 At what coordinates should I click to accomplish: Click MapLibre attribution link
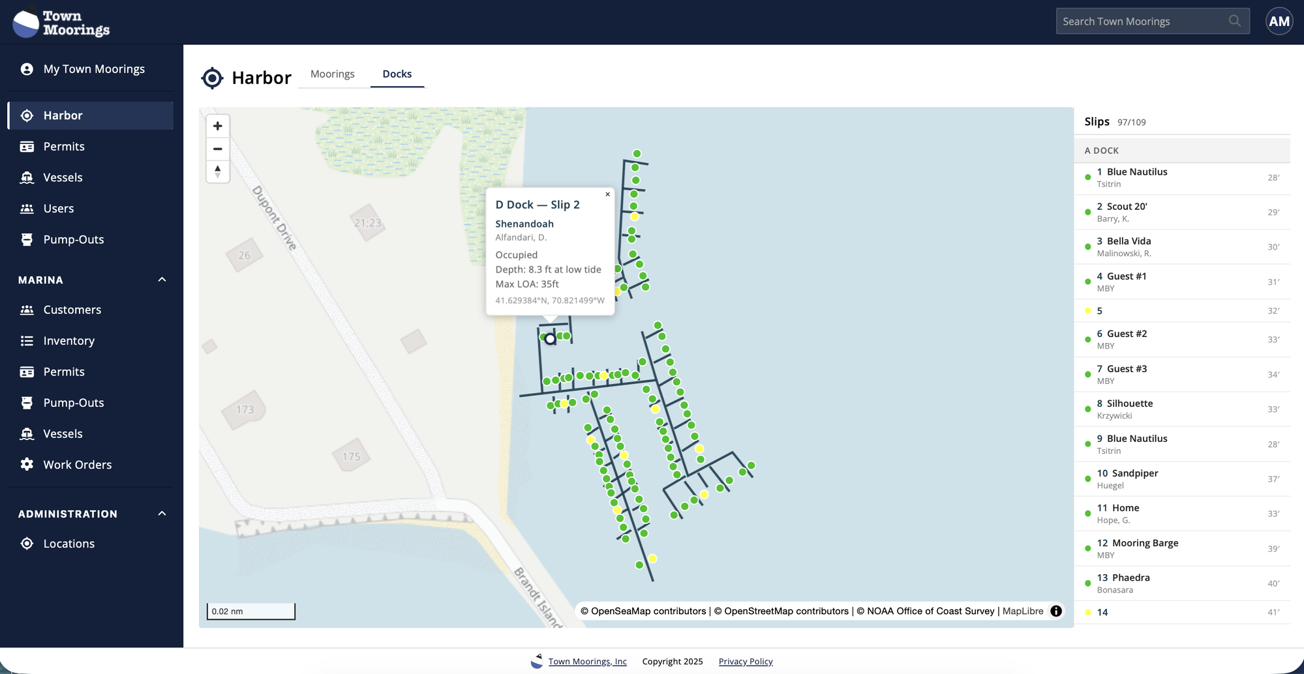[1023, 611]
